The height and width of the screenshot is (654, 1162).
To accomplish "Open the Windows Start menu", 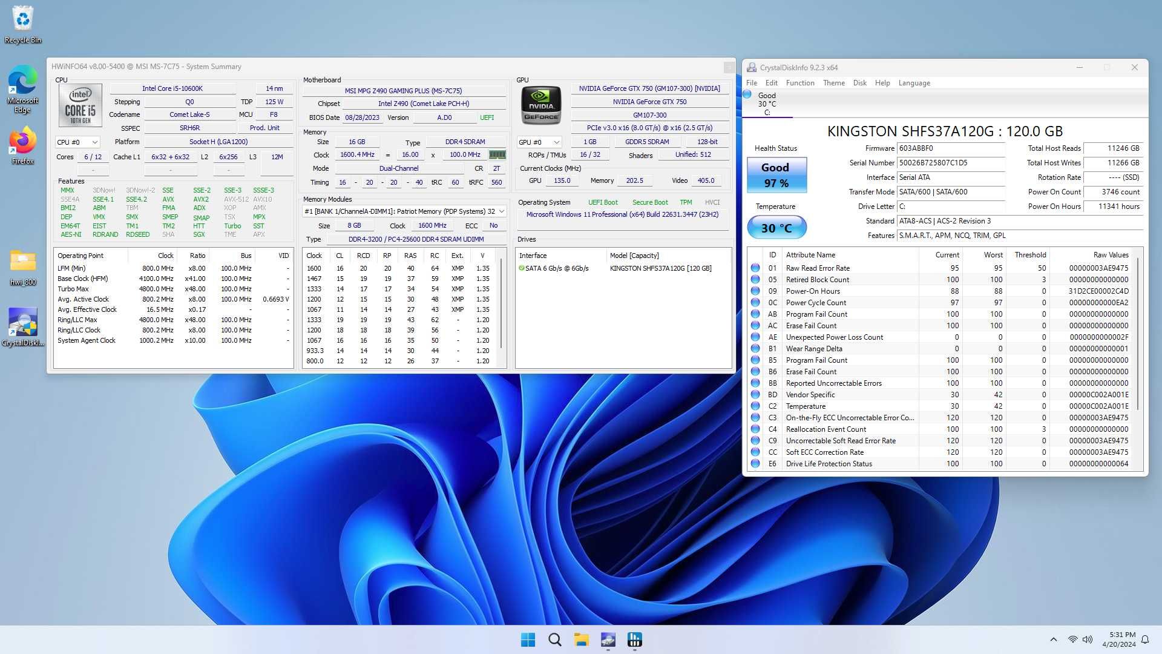I will click(528, 639).
